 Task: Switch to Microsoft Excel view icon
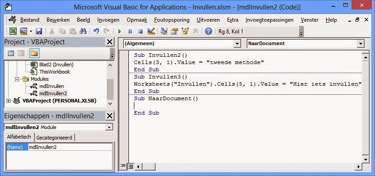tap(13, 31)
